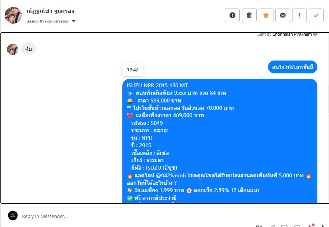Click customer name ณัฏฐณิชา จูมครอง
Viewport: 329px width, 227px height.
50,11
